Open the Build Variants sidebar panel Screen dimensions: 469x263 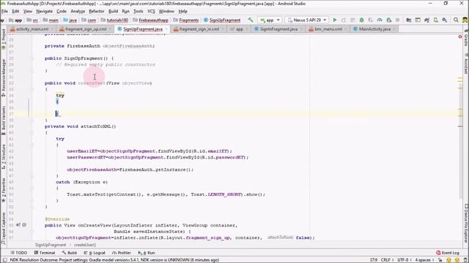3,121
